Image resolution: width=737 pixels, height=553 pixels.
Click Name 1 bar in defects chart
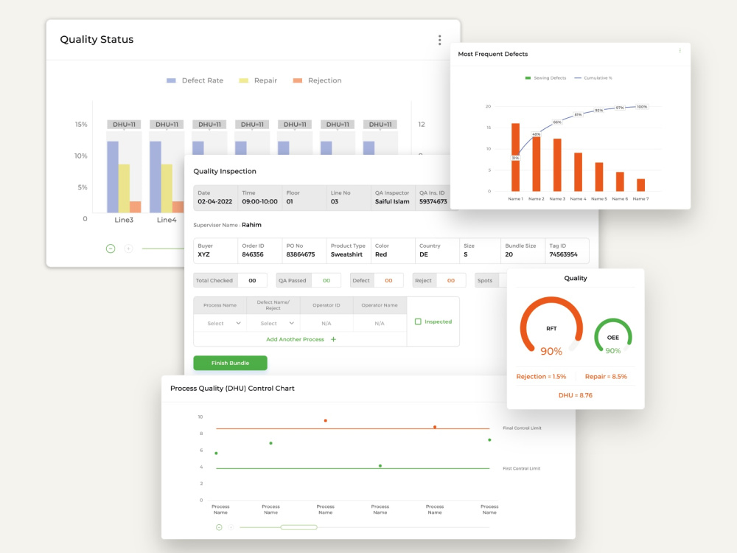point(515,157)
